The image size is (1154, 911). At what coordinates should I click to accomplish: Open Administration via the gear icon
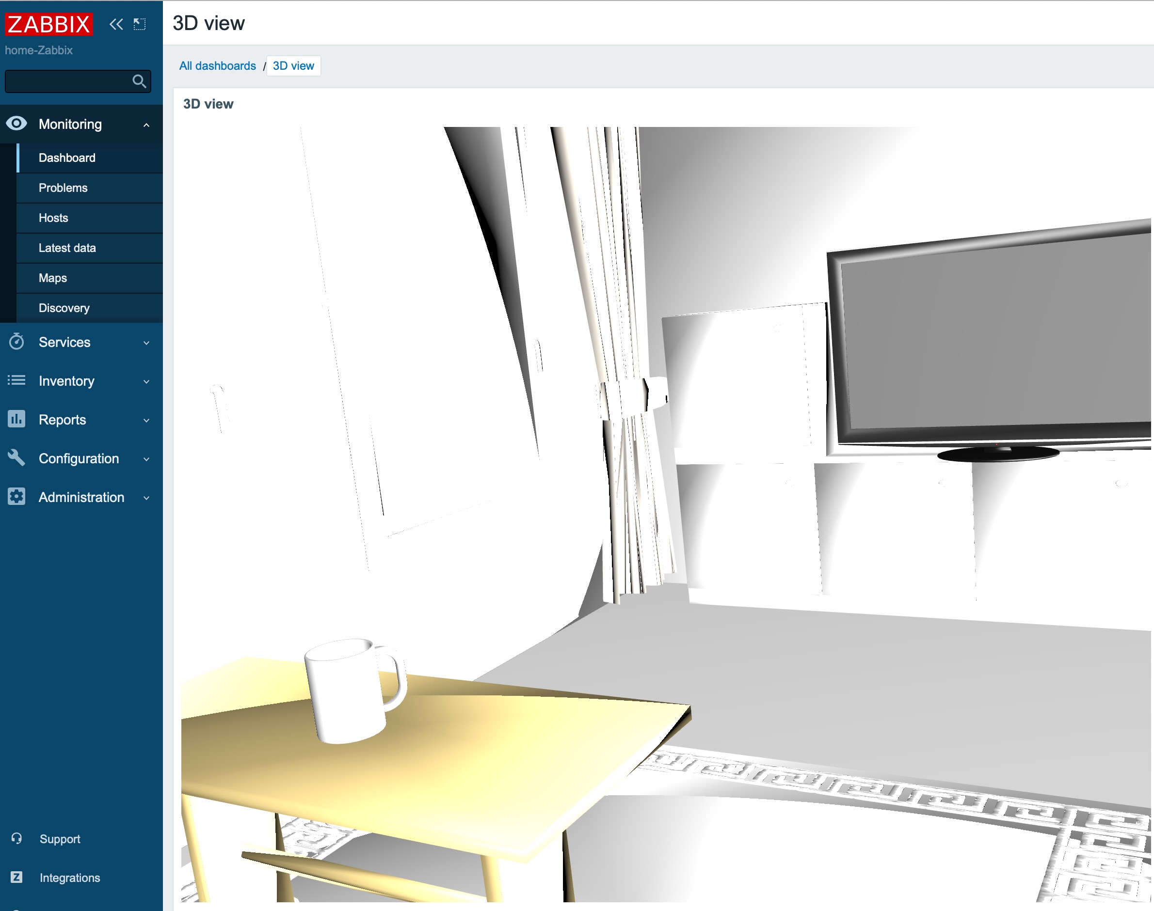pyautogui.click(x=17, y=497)
